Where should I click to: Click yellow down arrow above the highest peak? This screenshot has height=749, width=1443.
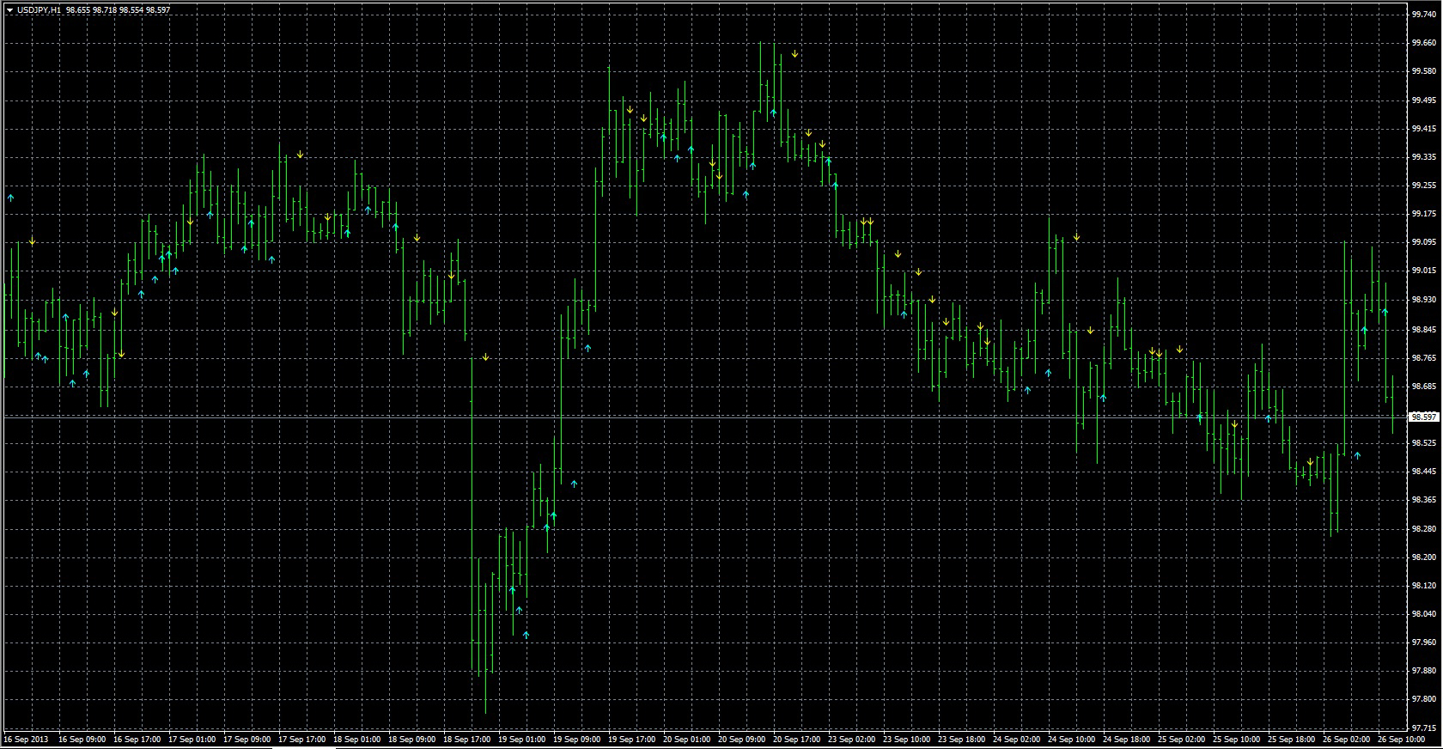pyautogui.click(x=795, y=54)
